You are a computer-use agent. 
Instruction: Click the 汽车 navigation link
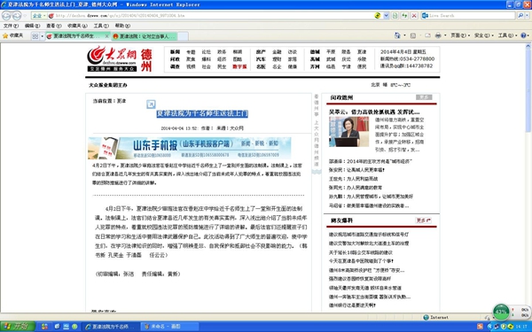pyautogui.click(x=261, y=59)
